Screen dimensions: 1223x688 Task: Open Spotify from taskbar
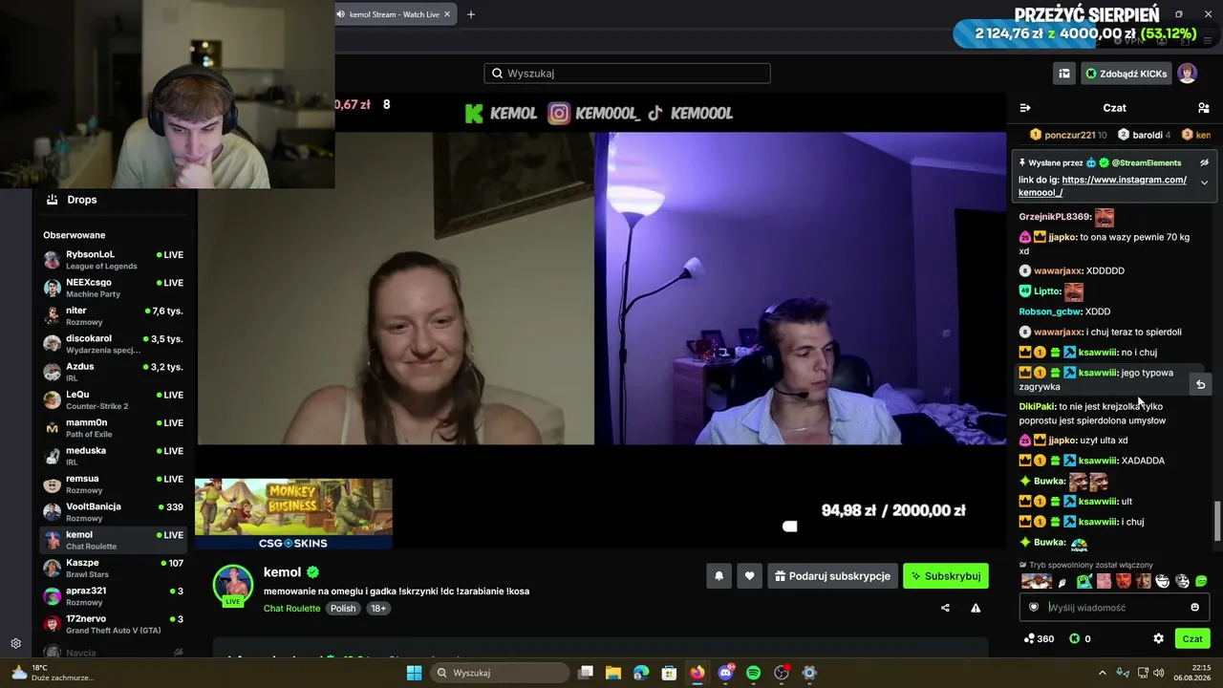[x=753, y=673]
